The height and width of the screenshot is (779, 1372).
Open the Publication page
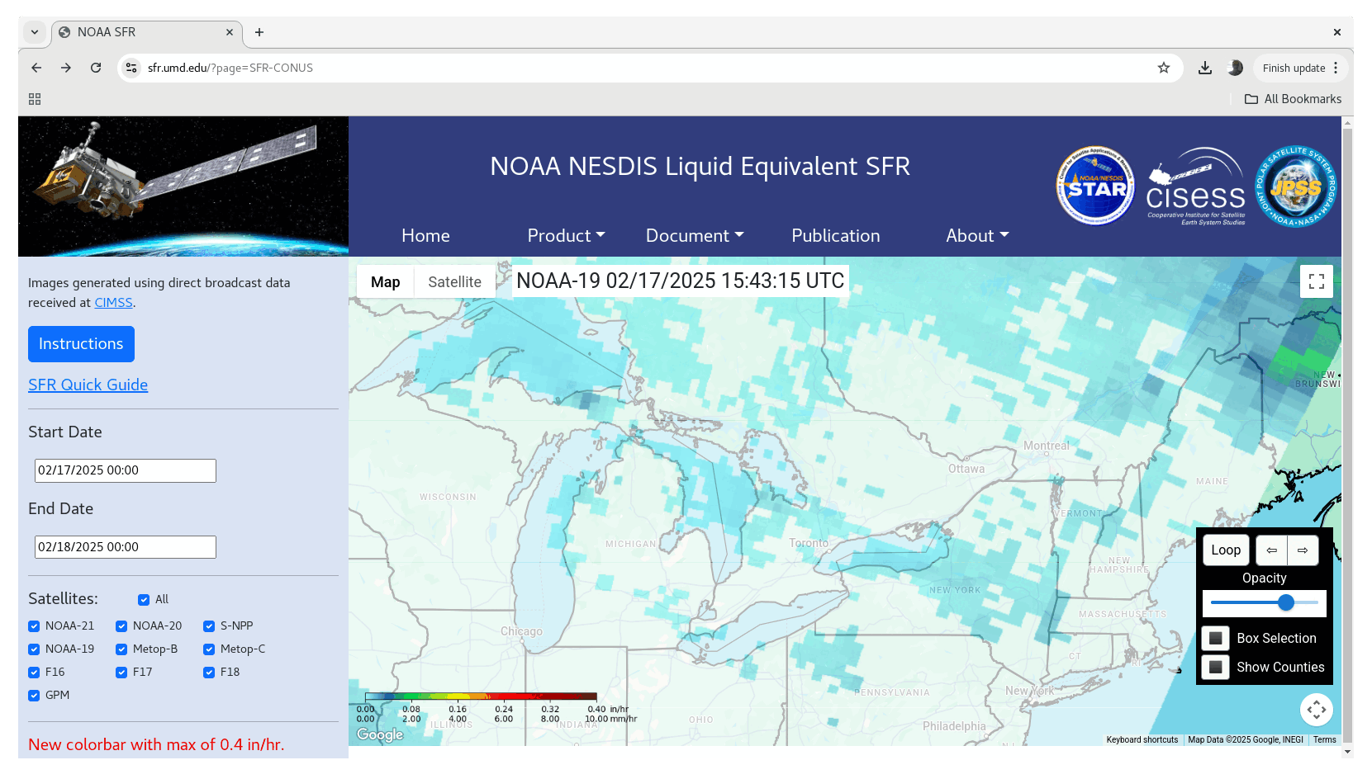coord(835,236)
